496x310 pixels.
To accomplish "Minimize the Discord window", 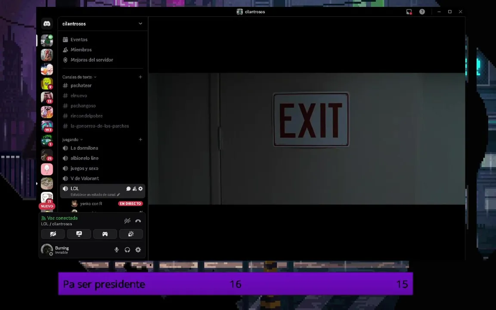I will pyautogui.click(x=439, y=12).
